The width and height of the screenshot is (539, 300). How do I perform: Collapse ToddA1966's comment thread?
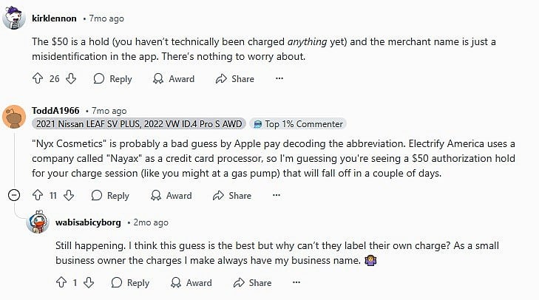tap(13, 195)
